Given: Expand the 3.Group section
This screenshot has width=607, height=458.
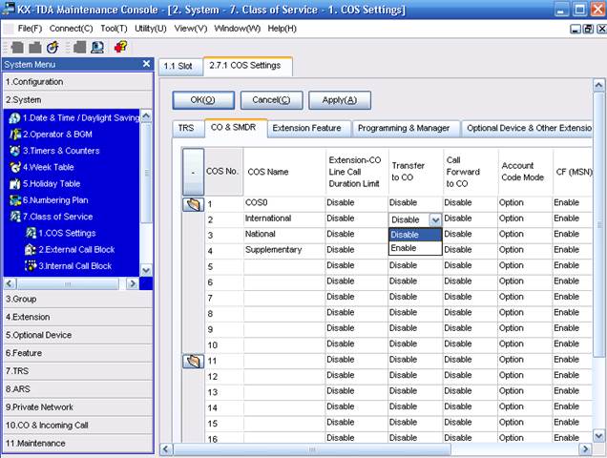Looking at the screenshot, I should 78,299.
